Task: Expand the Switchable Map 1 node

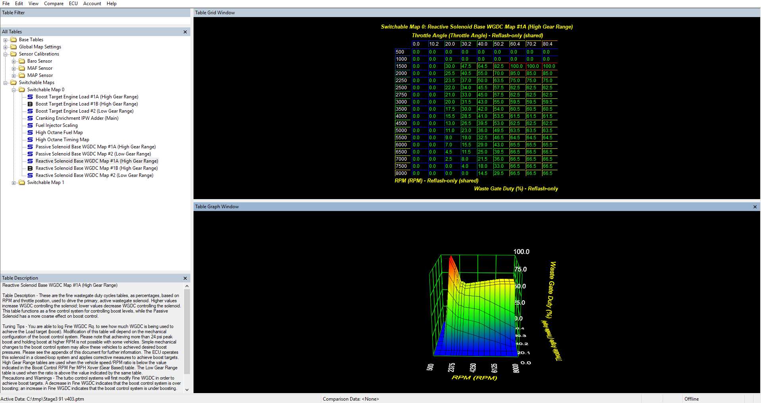Action: (14, 182)
